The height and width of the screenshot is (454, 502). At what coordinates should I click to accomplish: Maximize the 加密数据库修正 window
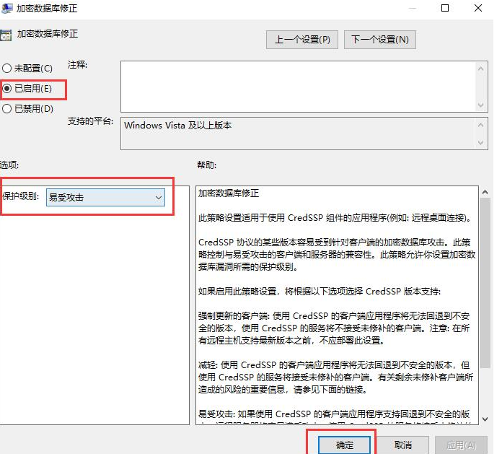(445, 8)
